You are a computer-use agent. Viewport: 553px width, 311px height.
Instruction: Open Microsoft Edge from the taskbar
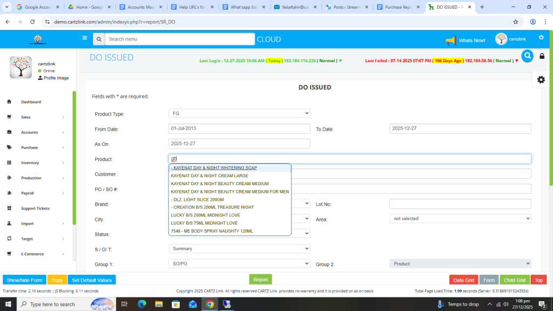tap(142, 304)
